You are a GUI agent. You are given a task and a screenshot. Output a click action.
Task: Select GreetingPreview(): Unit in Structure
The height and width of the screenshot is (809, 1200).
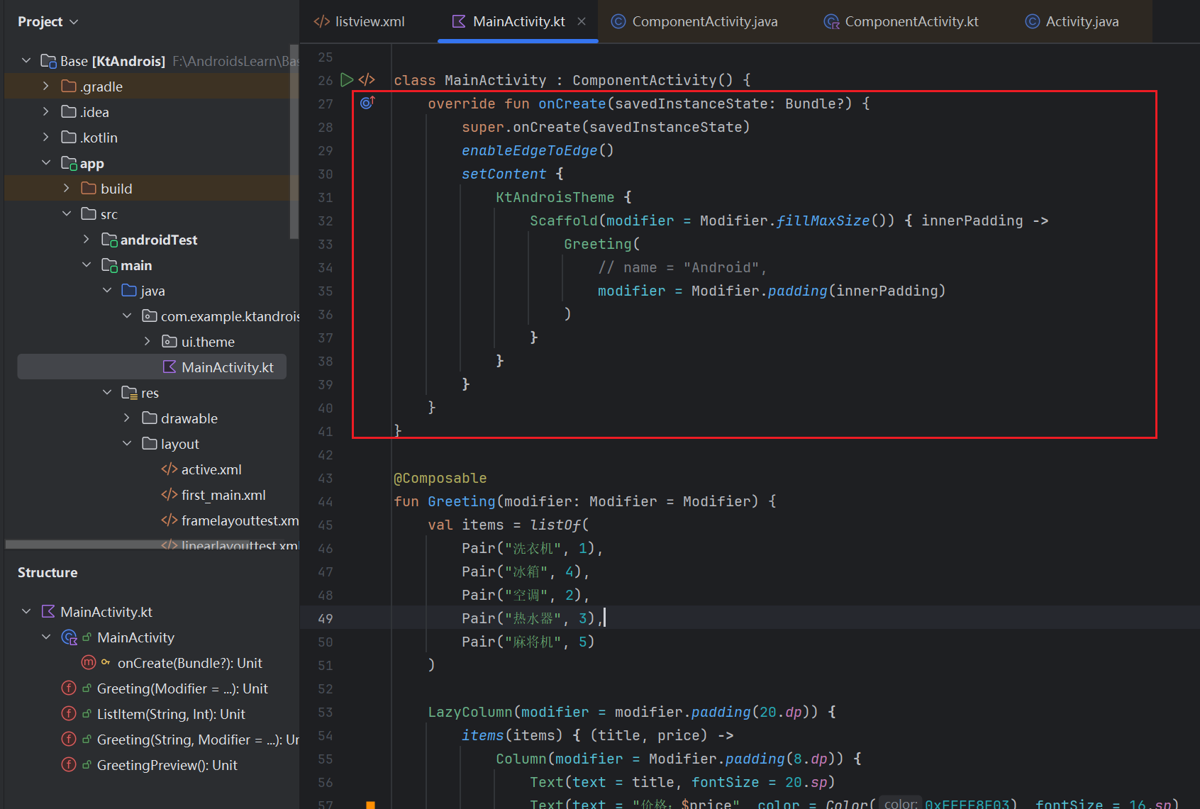pos(167,765)
